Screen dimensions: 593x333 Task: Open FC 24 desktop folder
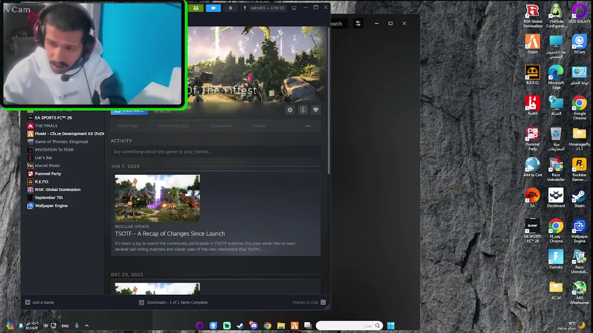[556, 290]
